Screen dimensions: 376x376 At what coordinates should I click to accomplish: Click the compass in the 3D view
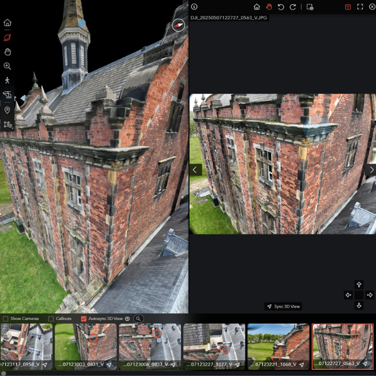179,25
